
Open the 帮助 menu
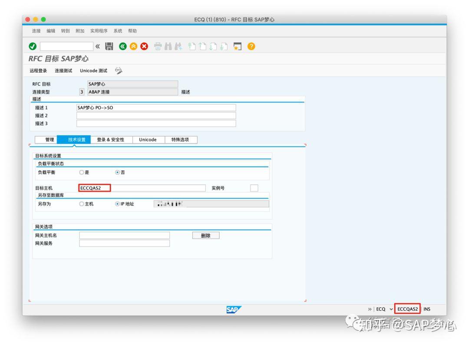132,31
